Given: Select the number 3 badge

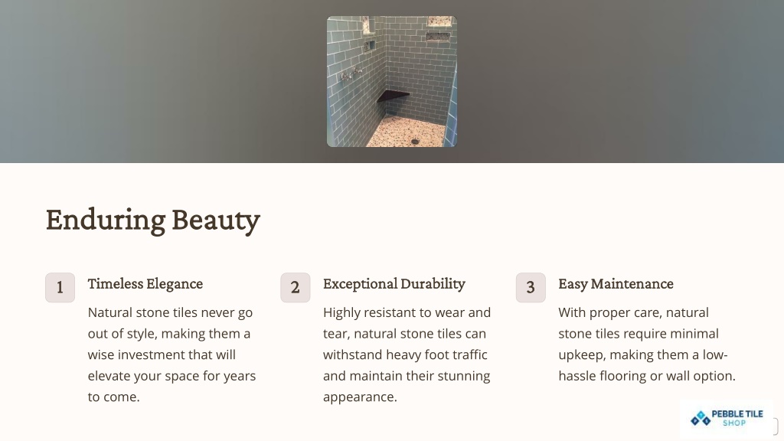Looking at the screenshot, I should coord(531,288).
